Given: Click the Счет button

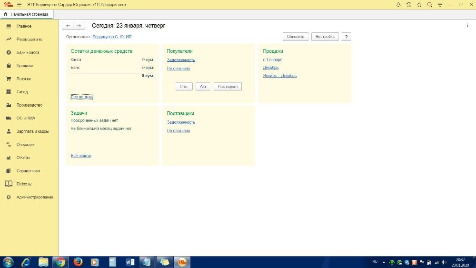Looking at the screenshot, I should (184, 87).
